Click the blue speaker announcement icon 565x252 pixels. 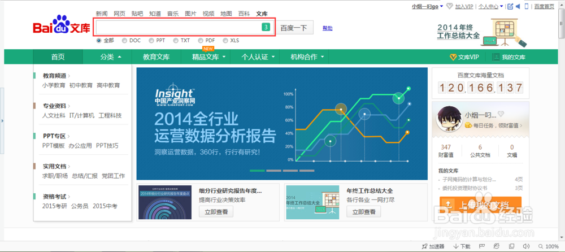[x=518, y=6]
